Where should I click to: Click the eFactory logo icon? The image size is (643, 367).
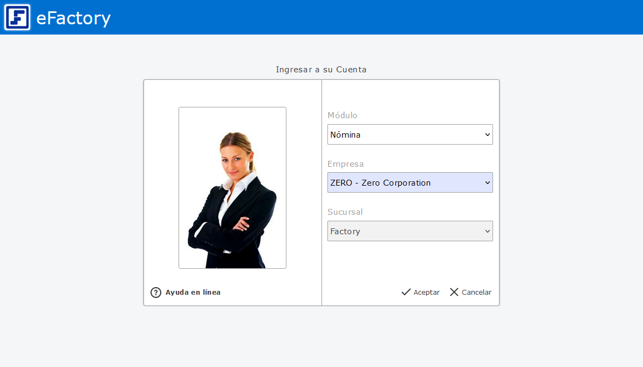pos(17,17)
